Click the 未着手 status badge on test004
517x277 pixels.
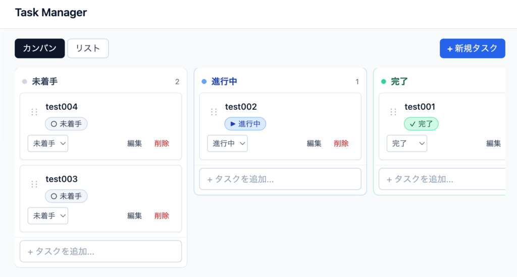[x=66, y=124]
